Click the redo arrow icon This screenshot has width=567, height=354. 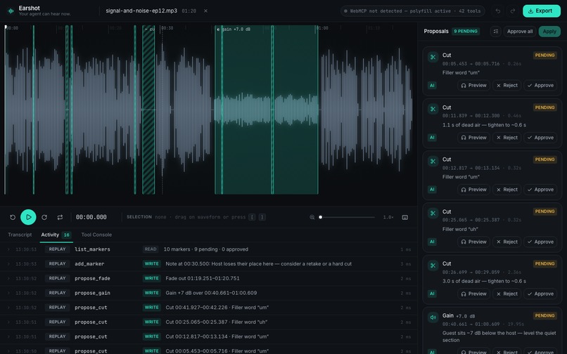[x=513, y=11]
